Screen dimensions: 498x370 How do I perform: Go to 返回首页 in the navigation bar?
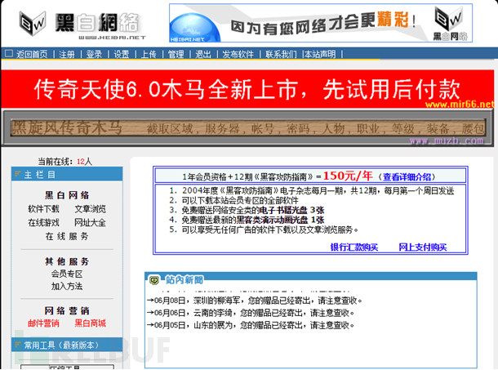point(32,55)
